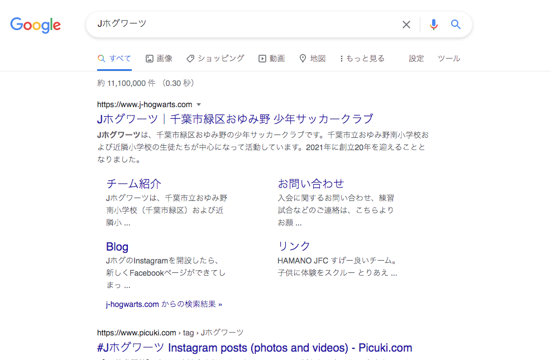The height and width of the screenshot is (360, 551).
Task: Open the Jホグワーツ 千葉市緑区おゆみ野 result title
Action: [x=235, y=119]
